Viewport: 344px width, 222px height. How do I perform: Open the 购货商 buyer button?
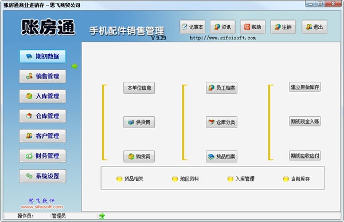[x=139, y=157]
